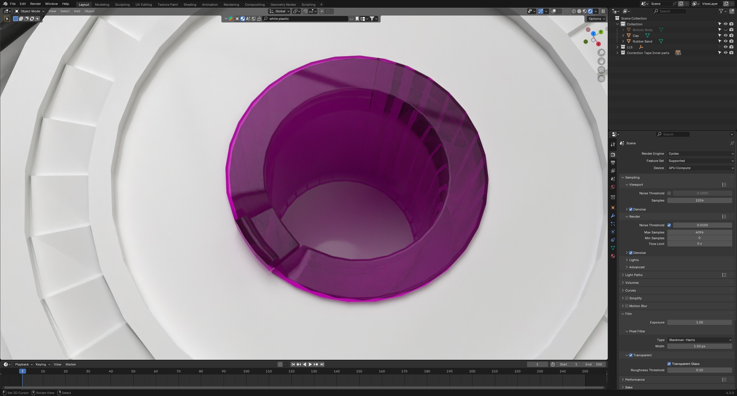Click the viewport pan hand icon
The image size is (737, 396).
[601, 61]
